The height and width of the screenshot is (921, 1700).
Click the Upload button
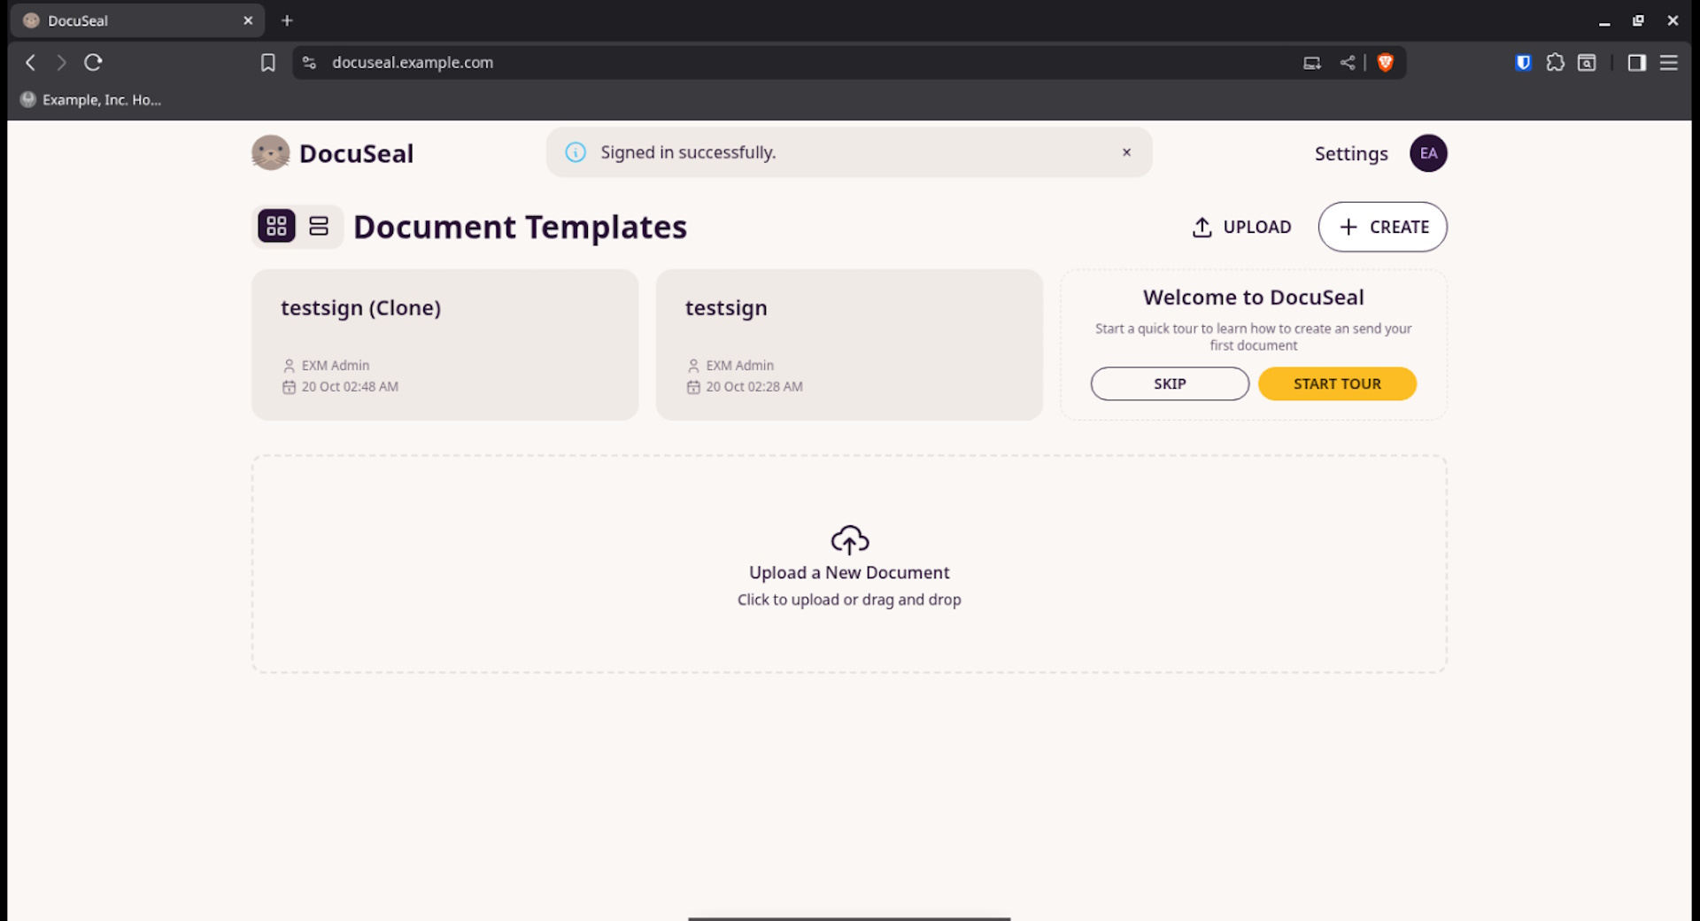1241,228
